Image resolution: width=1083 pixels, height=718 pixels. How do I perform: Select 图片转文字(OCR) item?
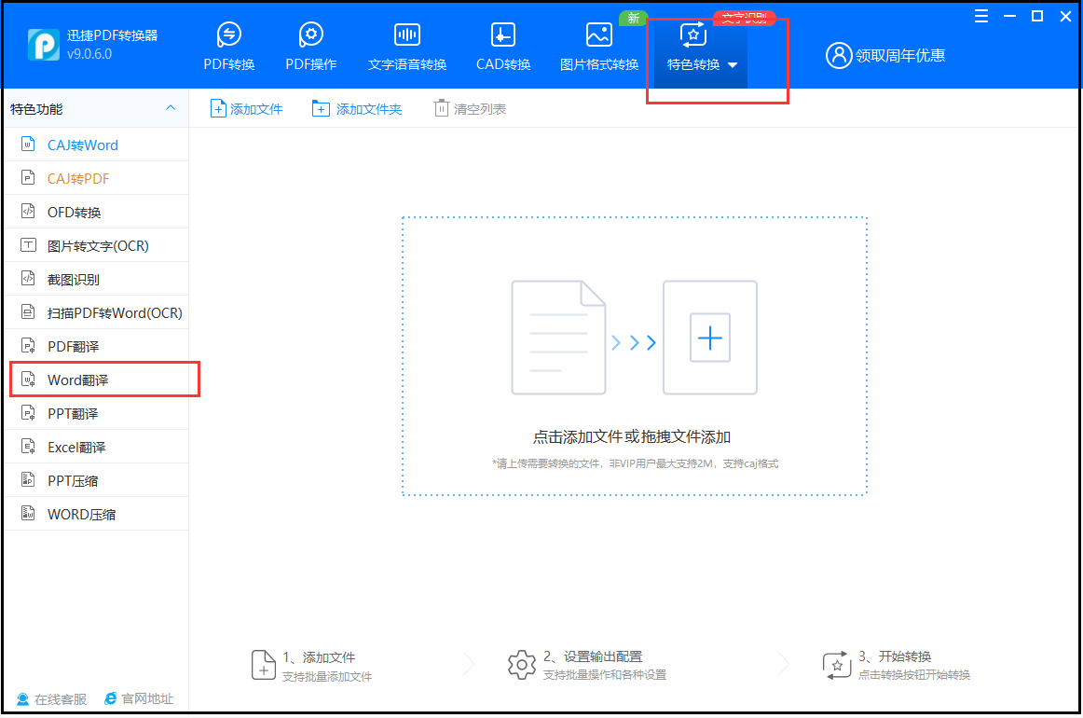(x=97, y=245)
